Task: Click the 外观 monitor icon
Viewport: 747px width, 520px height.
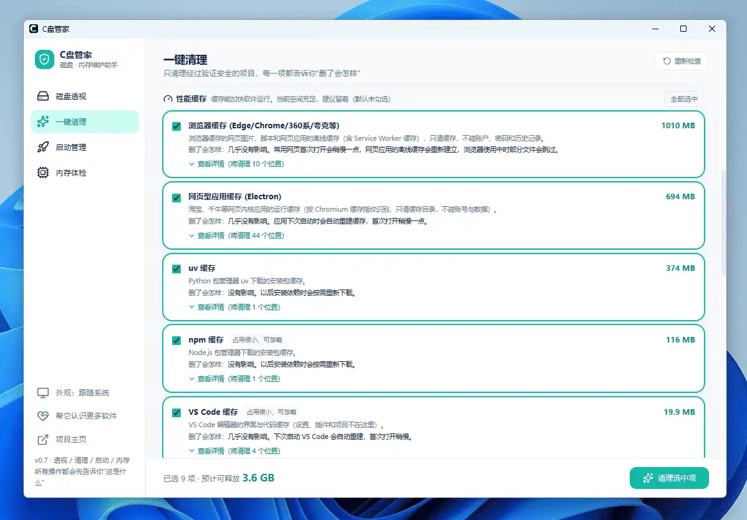Action: [x=43, y=393]
